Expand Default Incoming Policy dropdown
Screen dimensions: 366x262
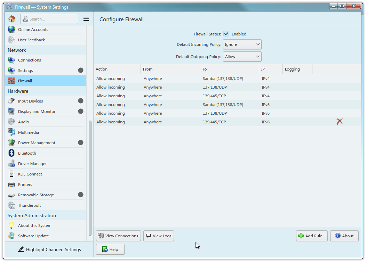pos(242,44)
